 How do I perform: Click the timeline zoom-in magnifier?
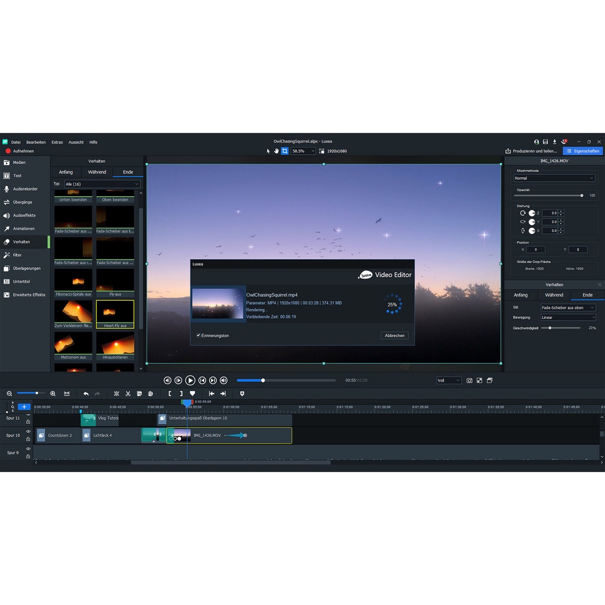tap(53, 393)
